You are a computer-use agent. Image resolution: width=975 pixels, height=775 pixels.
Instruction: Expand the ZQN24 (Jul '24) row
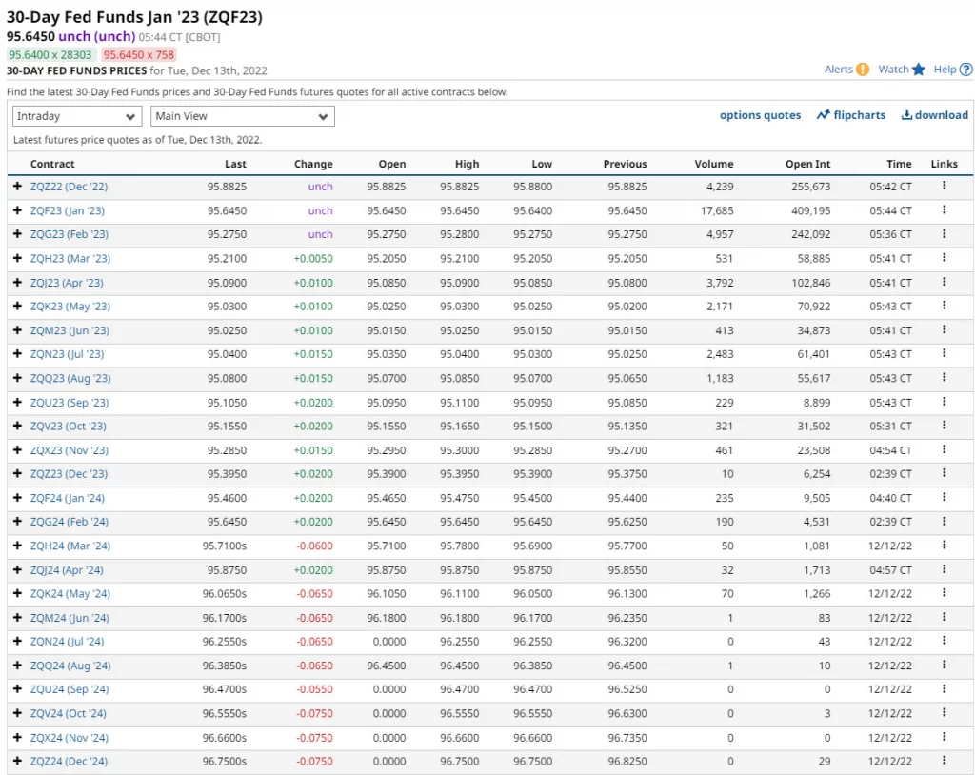pos(17,642)
